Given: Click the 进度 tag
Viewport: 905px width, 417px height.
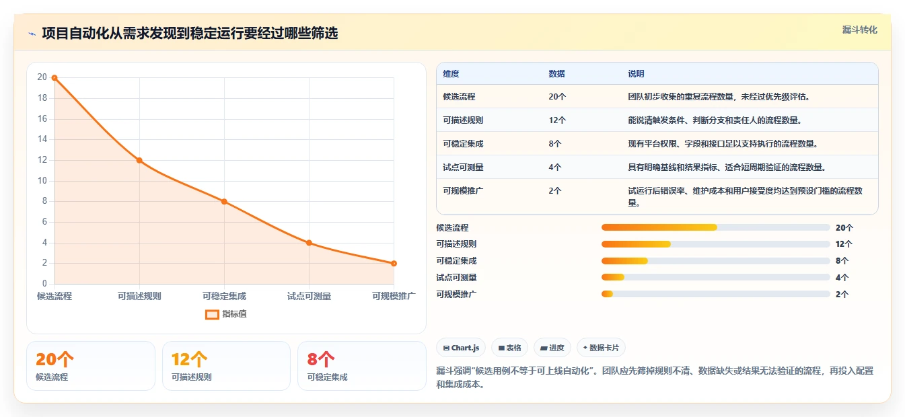Looking at the screenshot, I should (x=552, y=348).
